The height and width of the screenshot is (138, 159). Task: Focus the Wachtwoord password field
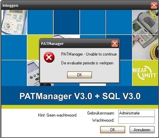(136, 120)
